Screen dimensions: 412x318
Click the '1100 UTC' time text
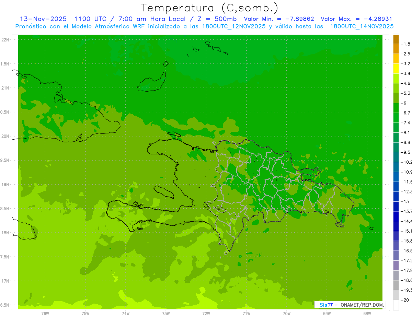pos(90,19)
